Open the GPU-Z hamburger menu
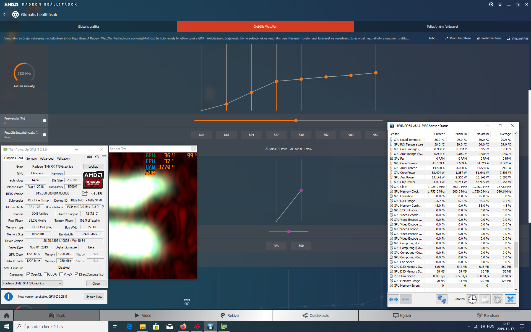This screenshot has height=332, width=531. pyautogui.click(x=104, y=157)
